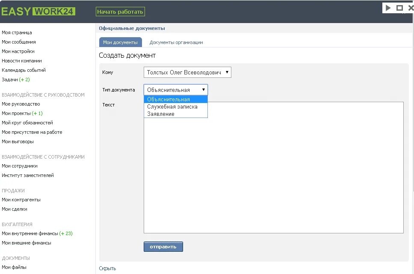
Task: Open Мои внутренние финансы (+23)
Action: (x=37, y=233)
